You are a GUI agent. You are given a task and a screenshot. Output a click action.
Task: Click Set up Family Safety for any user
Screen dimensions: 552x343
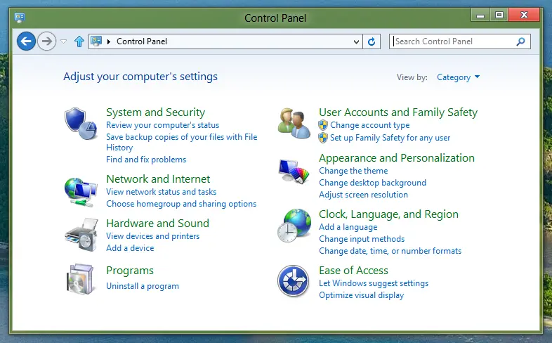coord(390,138)
